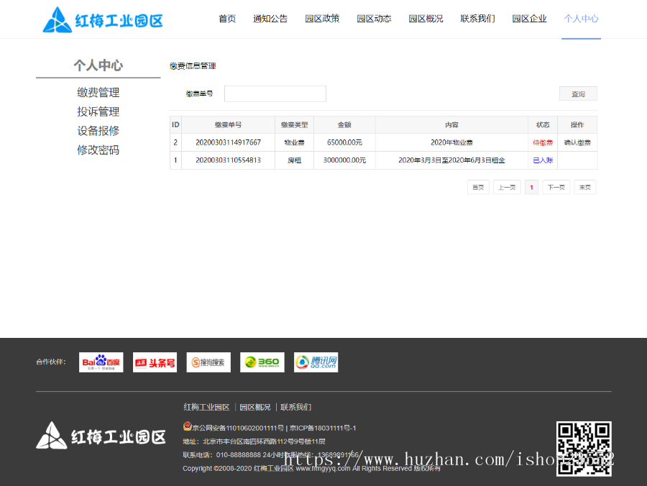Viewport: 647px width, 486px height.
Task: Open 投诉管理 in the sidebar
Action: click(98, 111)
